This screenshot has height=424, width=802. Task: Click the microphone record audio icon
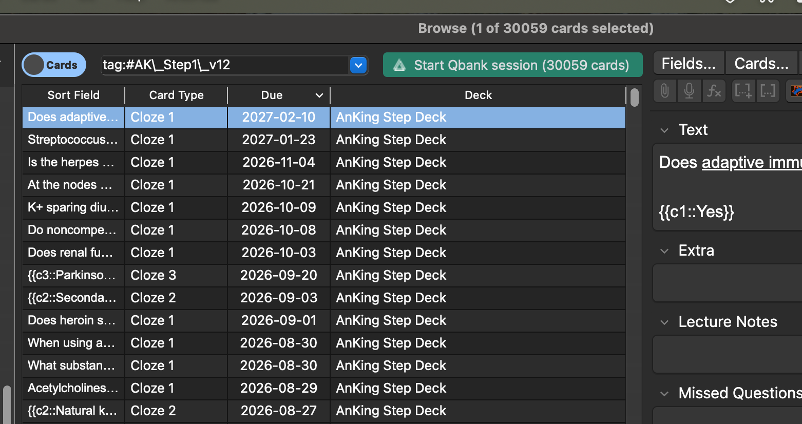[x=689, y=91]
